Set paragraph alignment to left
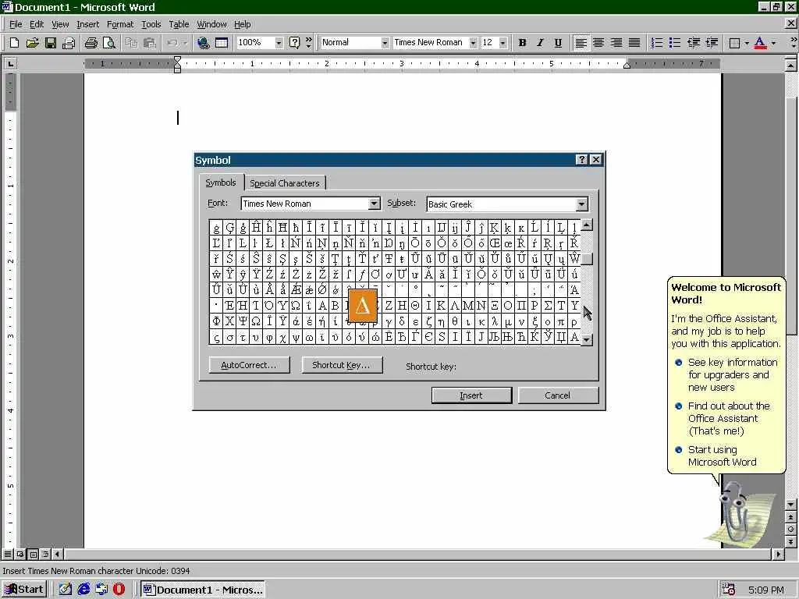 581,43
